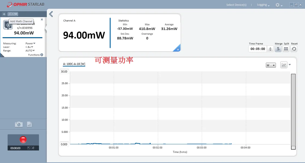305x163 pixels.
Task: Open the W units dropdown on the graph
Action: (271, 65)
